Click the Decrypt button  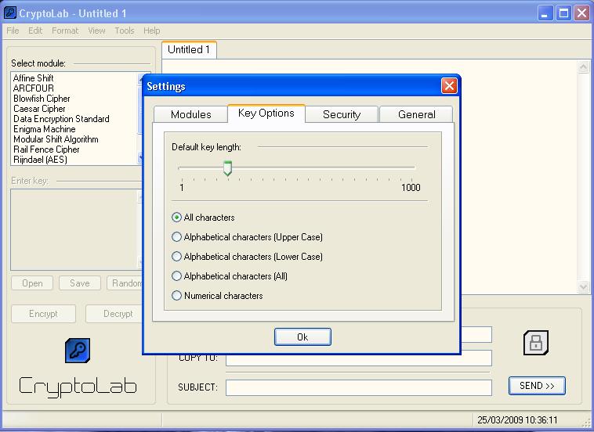click(x=114, y=314)
